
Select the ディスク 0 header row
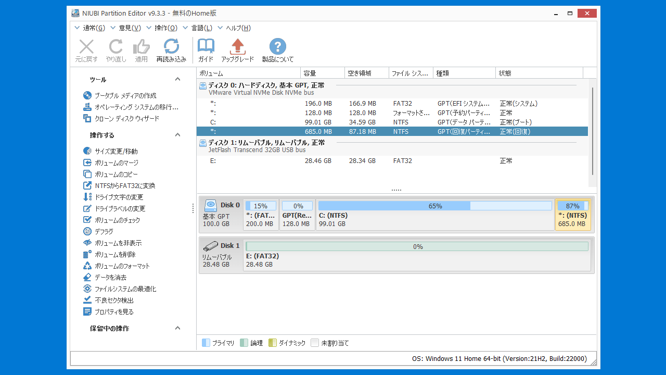[392, 89]
